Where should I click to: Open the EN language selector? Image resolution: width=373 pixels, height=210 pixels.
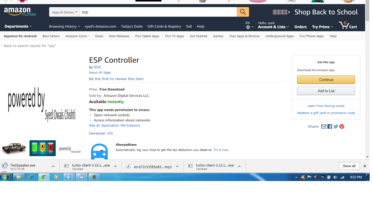(249, 25)
